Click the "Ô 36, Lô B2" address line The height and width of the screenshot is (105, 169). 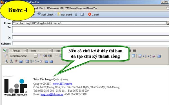click(76, 87)
